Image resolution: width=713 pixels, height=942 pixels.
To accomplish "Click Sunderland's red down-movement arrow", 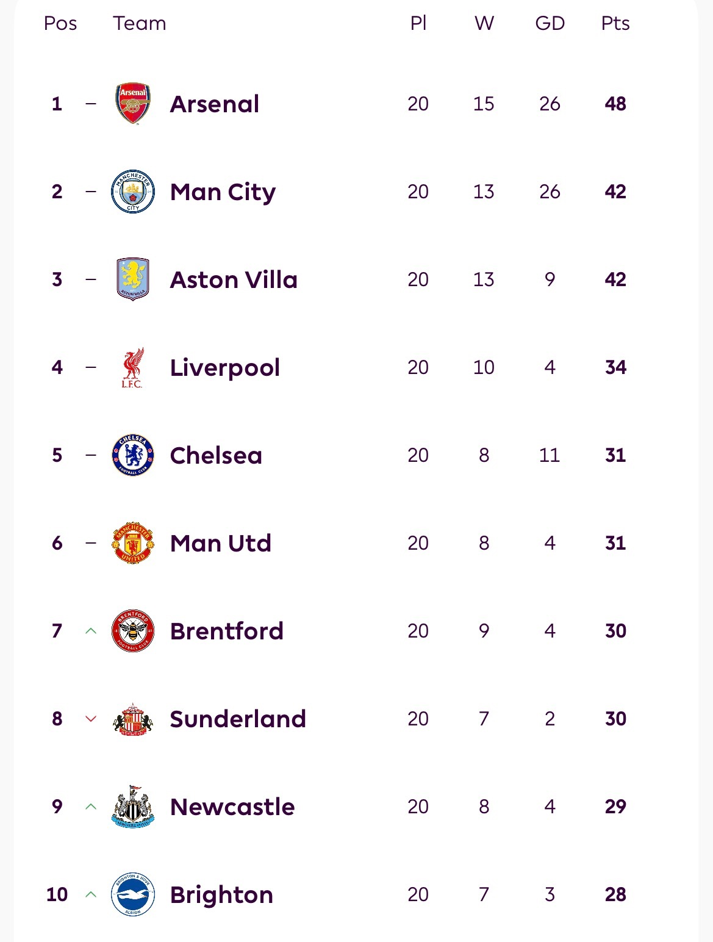I will (x=91, y=719).
